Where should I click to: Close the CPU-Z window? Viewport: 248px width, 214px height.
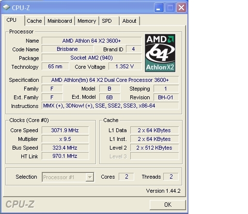point(181,8)
